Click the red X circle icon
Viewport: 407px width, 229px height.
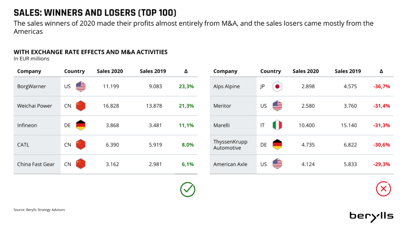click(383, 189)
